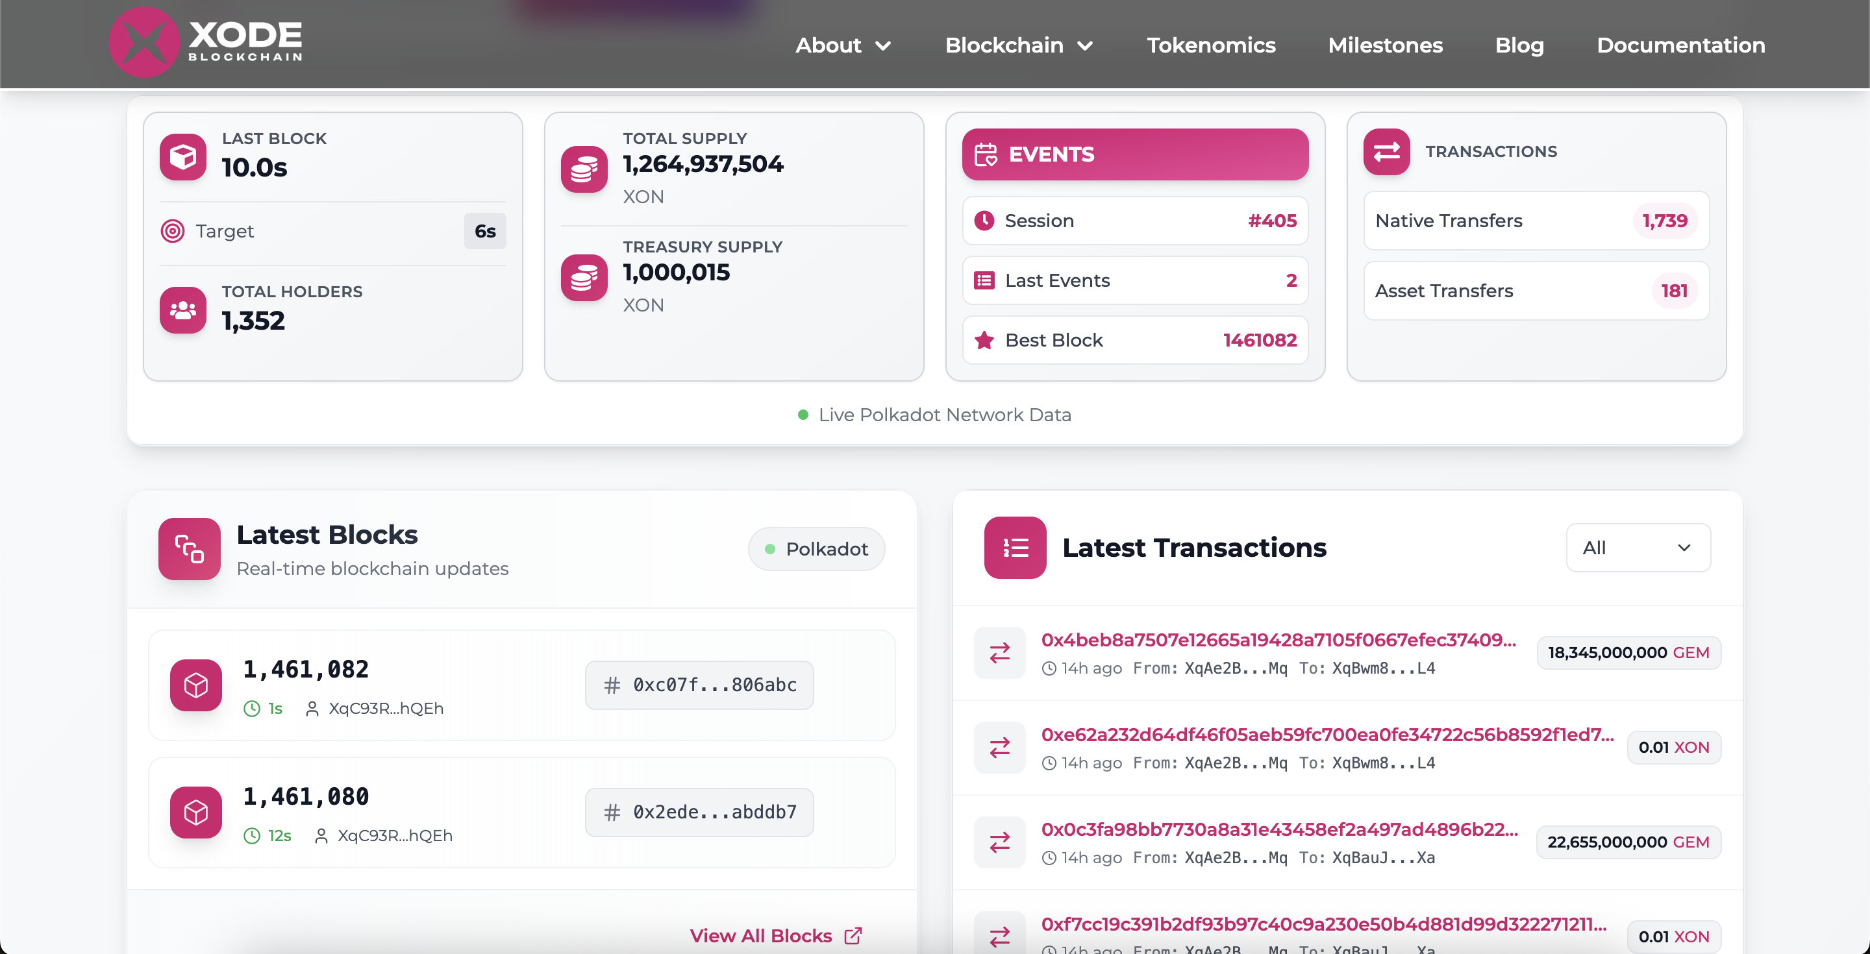Click Live Polkadot Network Data status text

(945, 414)
